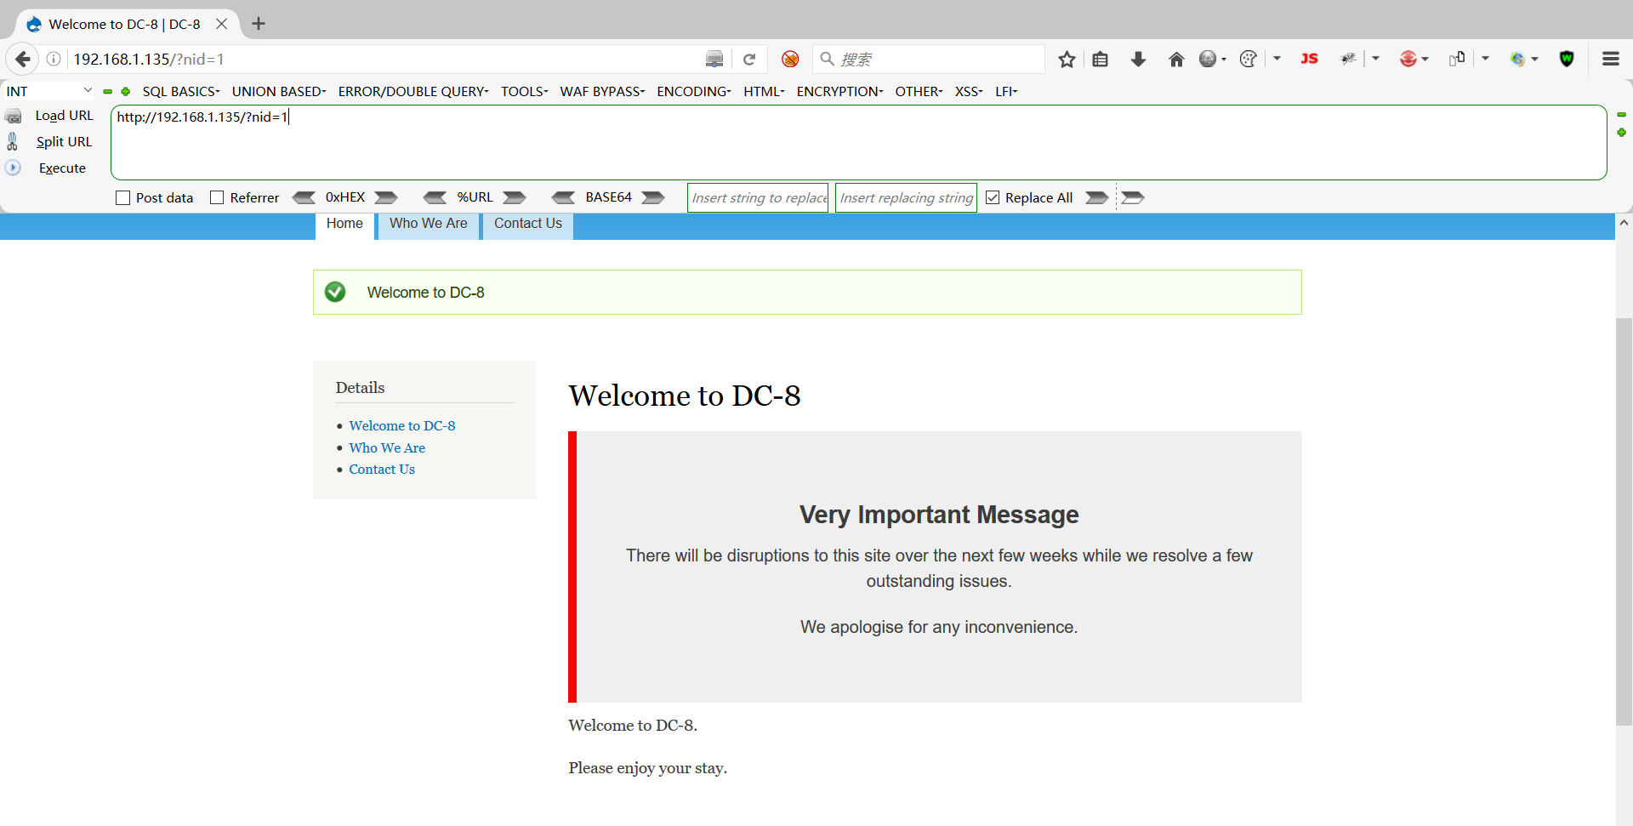The image size is (1633, 826).
Task: Click the right arrow after %URL
Action: 515,197
